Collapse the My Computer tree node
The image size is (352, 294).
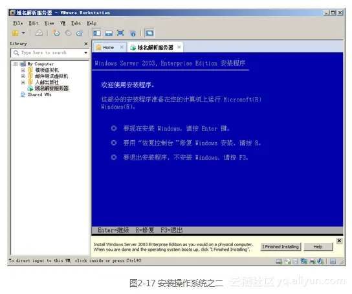(16, 64)
